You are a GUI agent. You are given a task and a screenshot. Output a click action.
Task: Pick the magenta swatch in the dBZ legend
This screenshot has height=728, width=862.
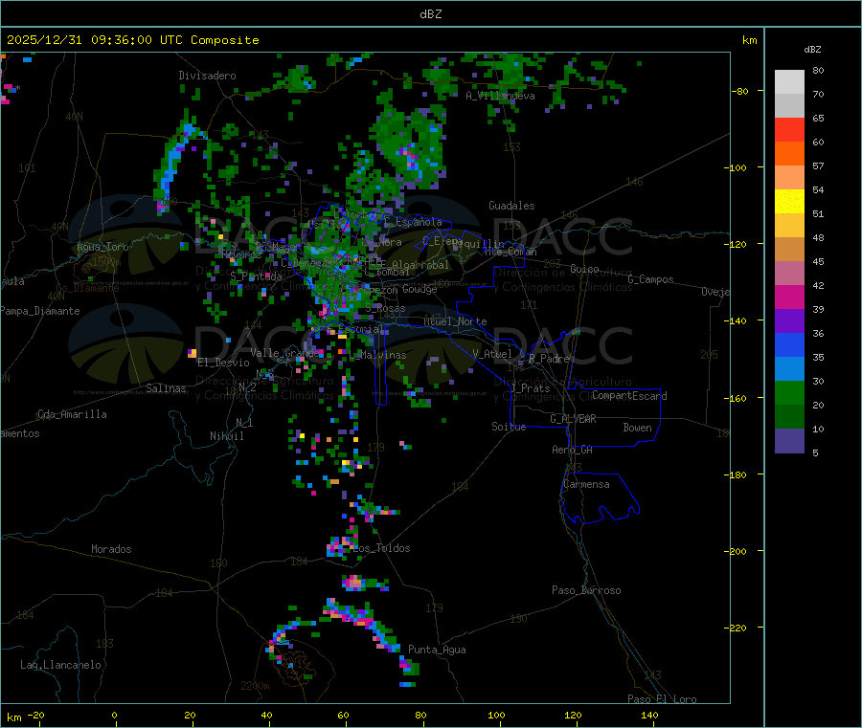point(789,297)
